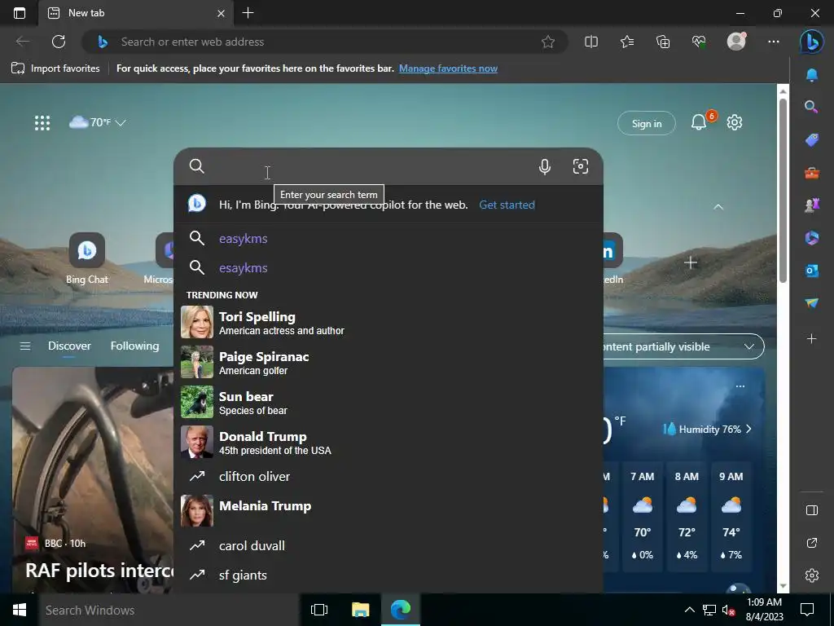
Task: Open the Games chess icon in sidebar
Action: point(812,205)
